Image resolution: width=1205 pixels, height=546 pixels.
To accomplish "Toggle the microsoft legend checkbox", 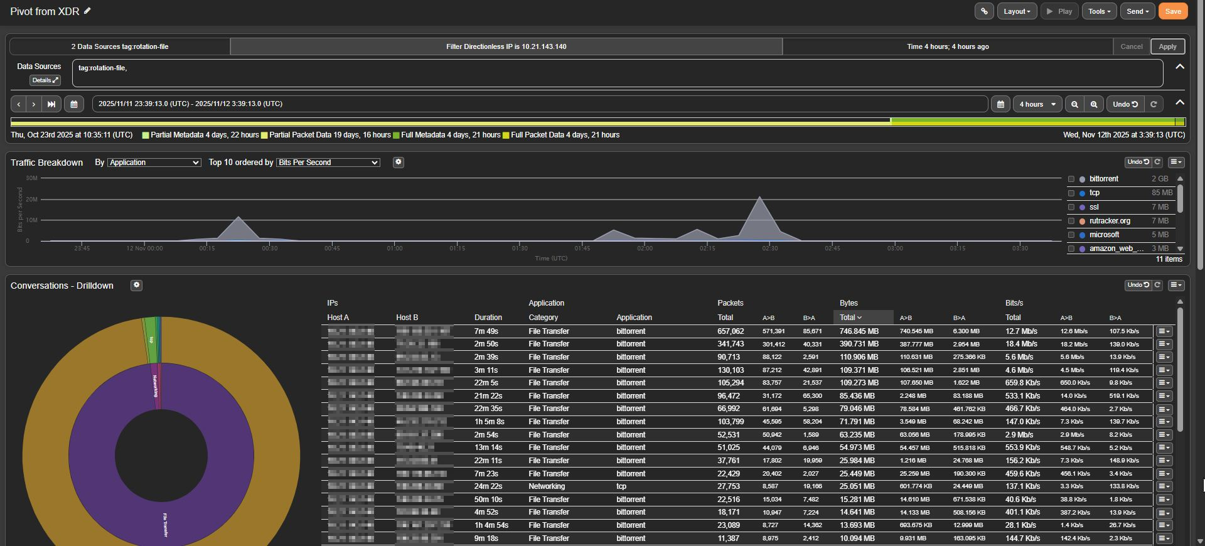I will [1071, 235].
